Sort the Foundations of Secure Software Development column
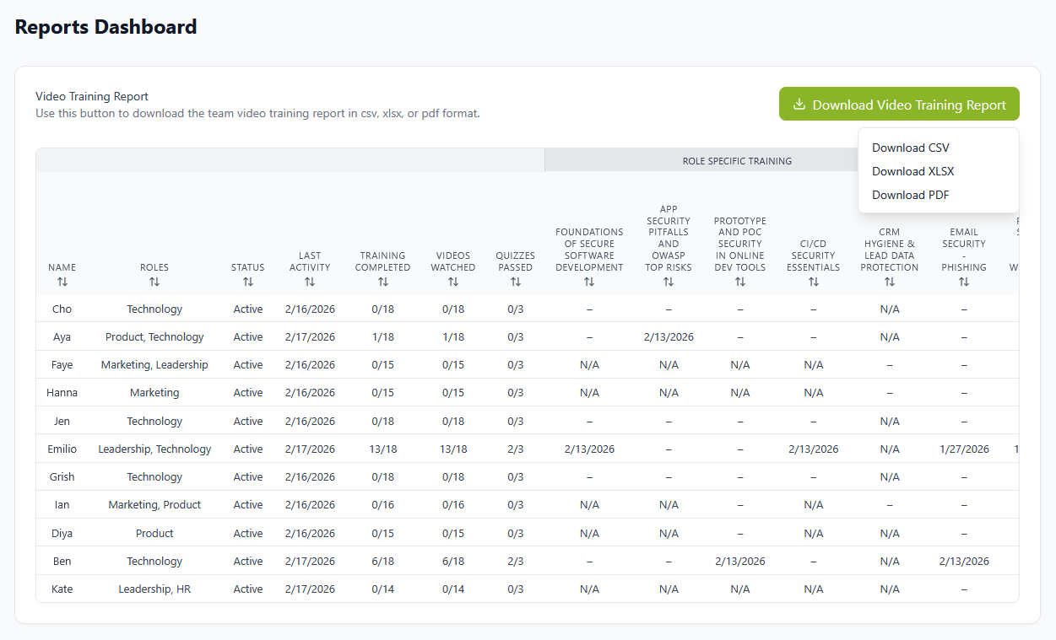This screenshot has height=640, width=1056. coord(589,282)
